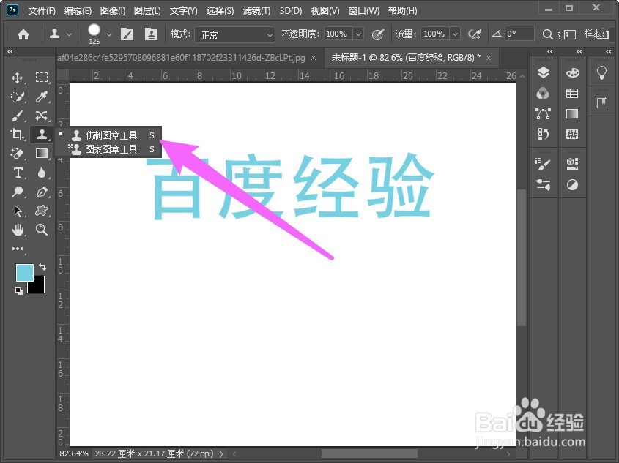Expand the status bar info arrow
The width and height of the screenshot is (619, 463).
click(x=221, y=454)
